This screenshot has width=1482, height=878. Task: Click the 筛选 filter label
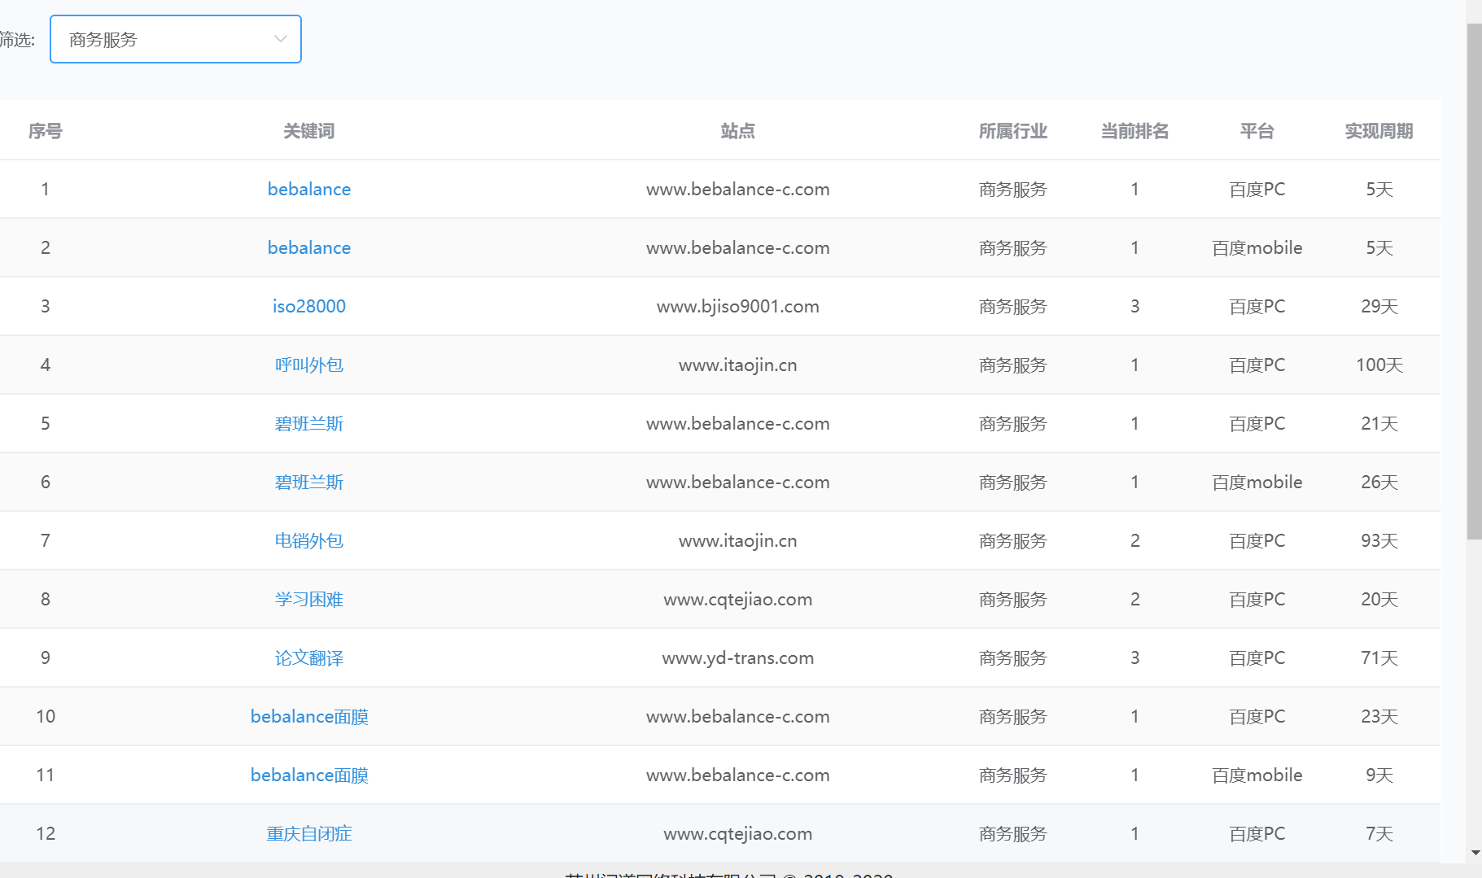[16, 39]
